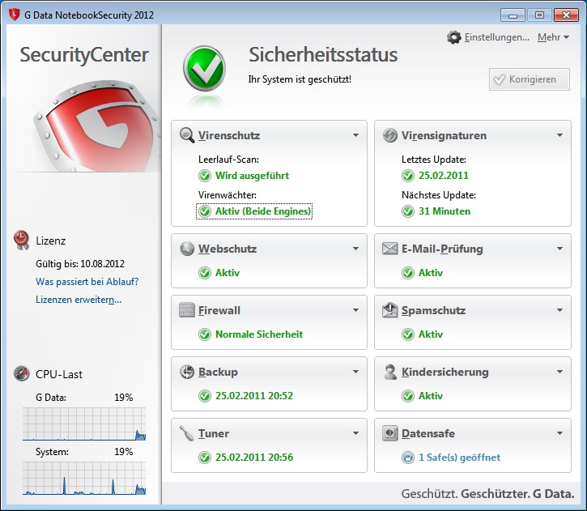The image size is (587, 511).
Task: Select Aktiv (Beide Engines) status text
Action: 263,211
